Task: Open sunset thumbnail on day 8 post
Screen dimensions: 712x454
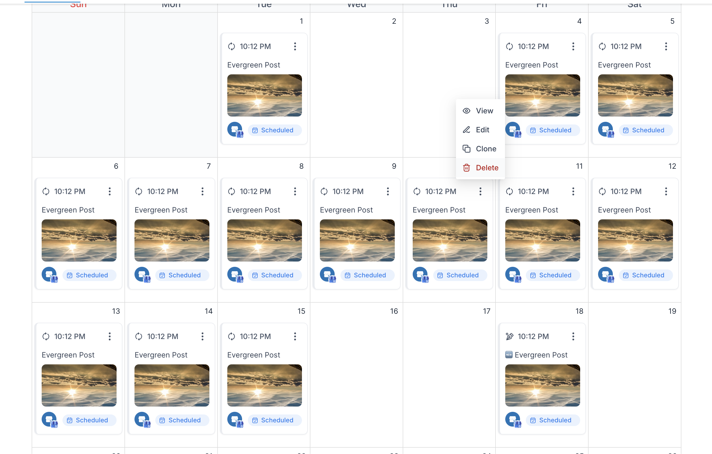Action: [264, 240]
